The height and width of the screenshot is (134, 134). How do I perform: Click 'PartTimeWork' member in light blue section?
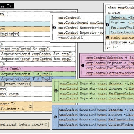(122, 27)
